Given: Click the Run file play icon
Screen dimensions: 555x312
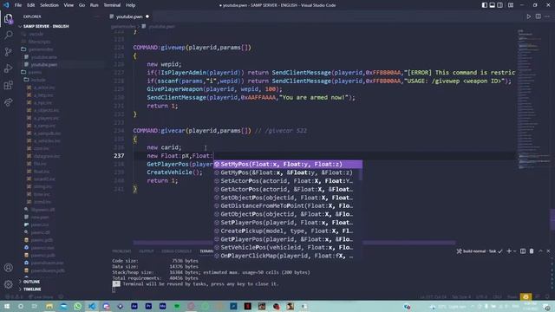Looking at the screenshot, I should tap(528, 16).
